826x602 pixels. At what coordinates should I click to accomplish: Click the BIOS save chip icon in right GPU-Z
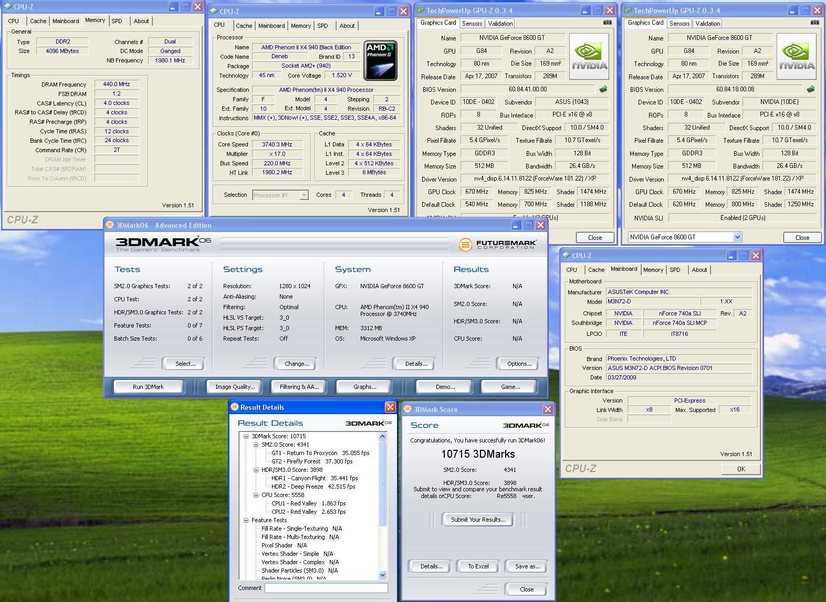point(811,89)
